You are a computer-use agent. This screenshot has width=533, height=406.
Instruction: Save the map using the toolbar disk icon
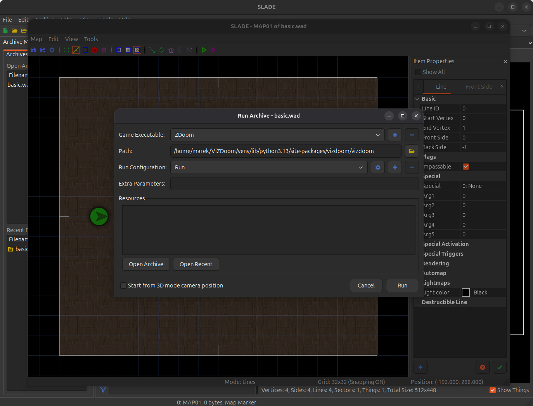[x=33, y=50]
